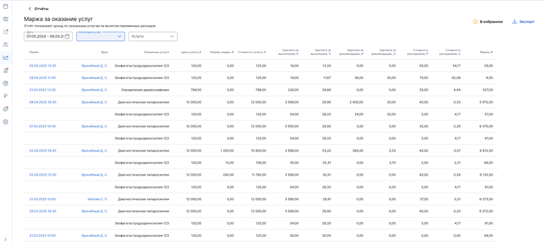Click the Экспорт button
The height and width of the screenshot is (245, 544).
(x=523, y=22)
